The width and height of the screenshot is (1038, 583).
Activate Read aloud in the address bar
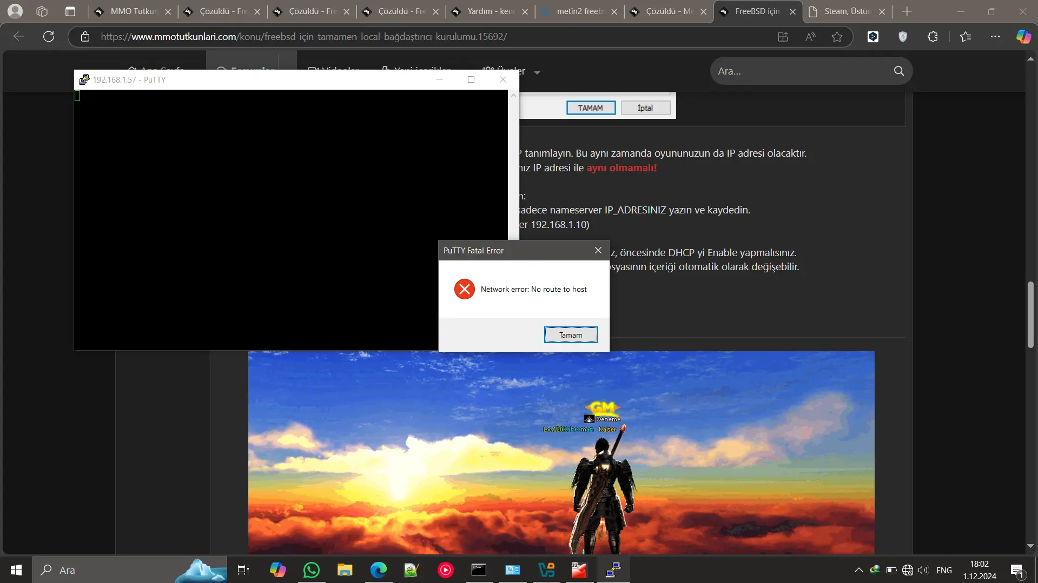[x=810, y=37]
